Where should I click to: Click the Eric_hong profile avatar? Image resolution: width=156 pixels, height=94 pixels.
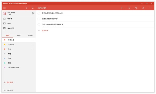(x=4, y=13)
